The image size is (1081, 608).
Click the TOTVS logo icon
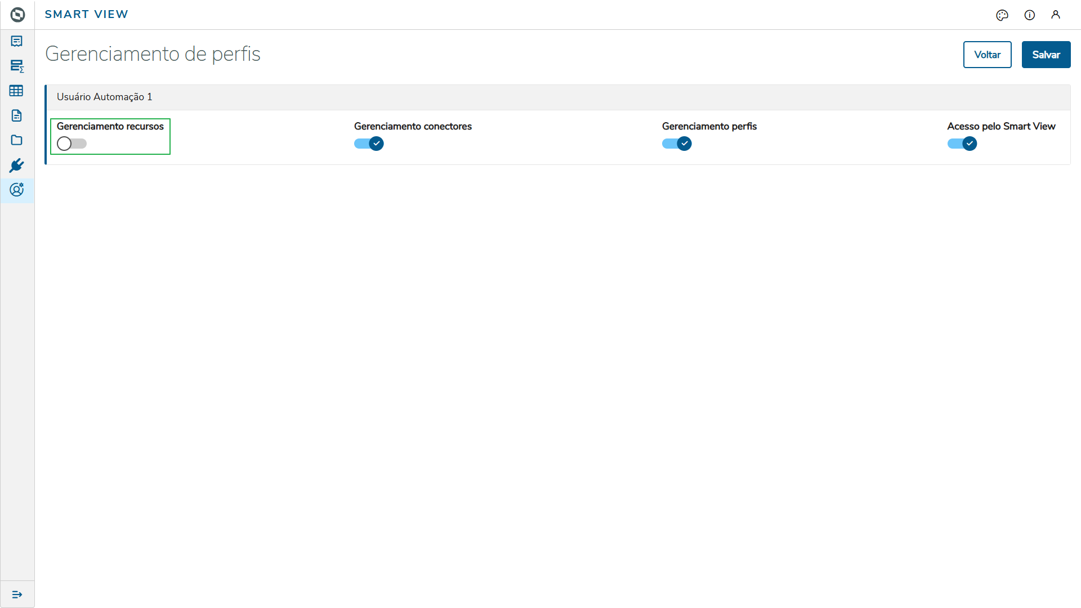pos(17,15)
